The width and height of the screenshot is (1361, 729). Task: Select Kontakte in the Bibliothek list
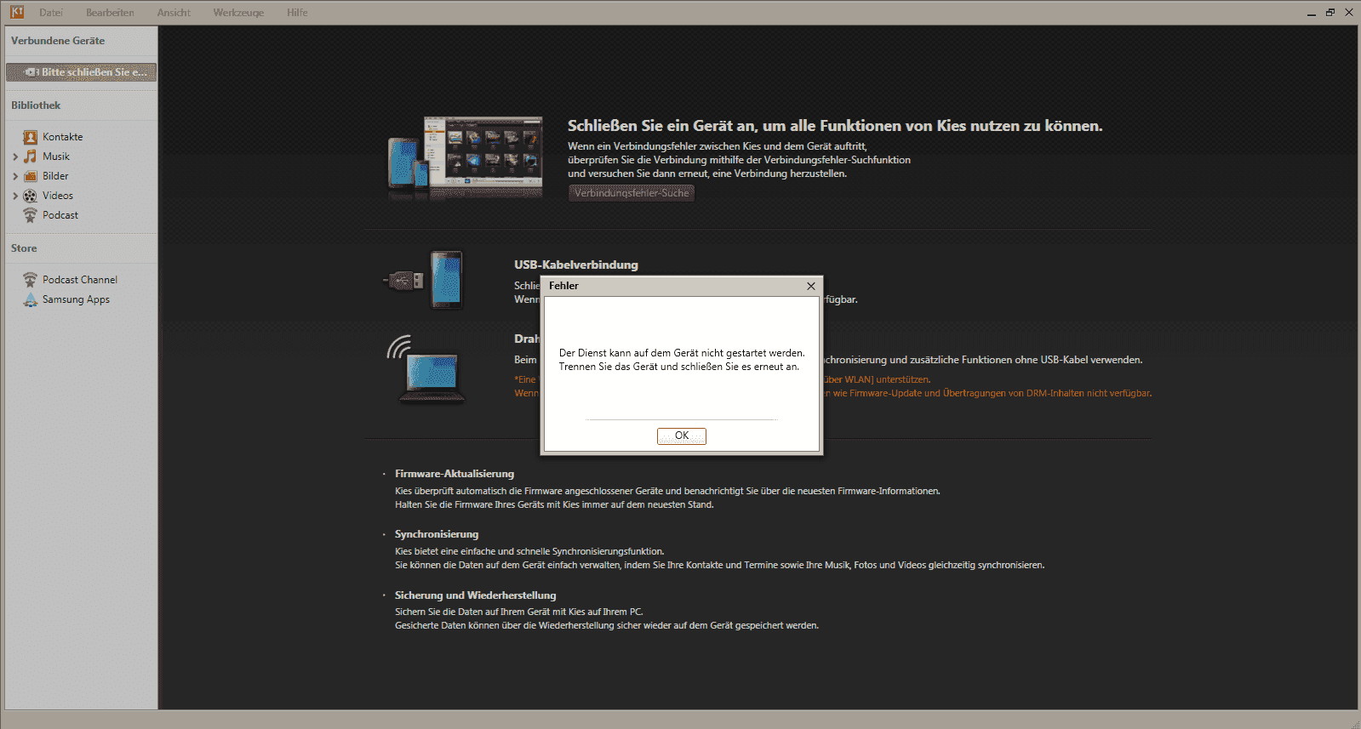[63, 137]
